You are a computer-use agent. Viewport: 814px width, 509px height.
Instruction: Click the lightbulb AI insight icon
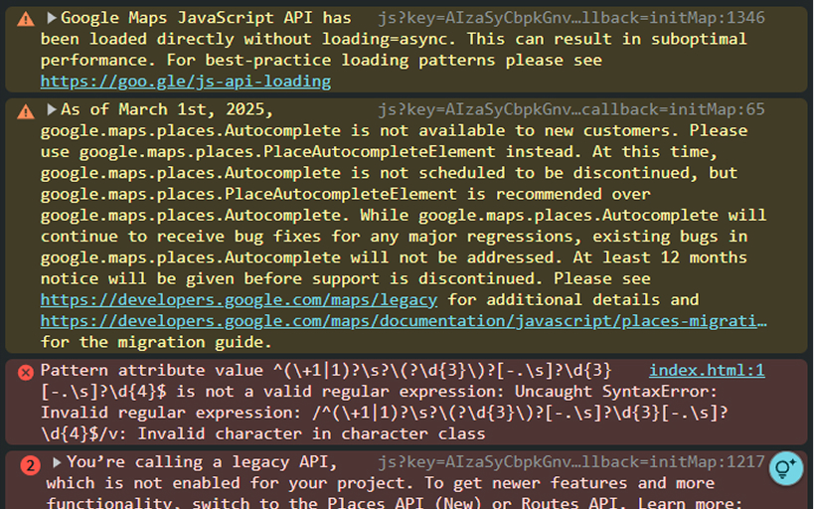pyautogui.click(x=785, y=467)
